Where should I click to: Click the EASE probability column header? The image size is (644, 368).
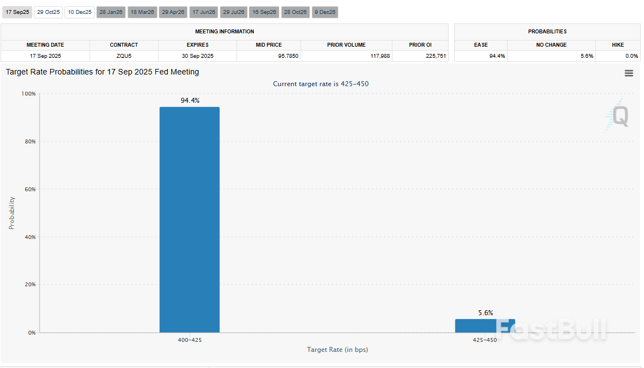(481, 44)
